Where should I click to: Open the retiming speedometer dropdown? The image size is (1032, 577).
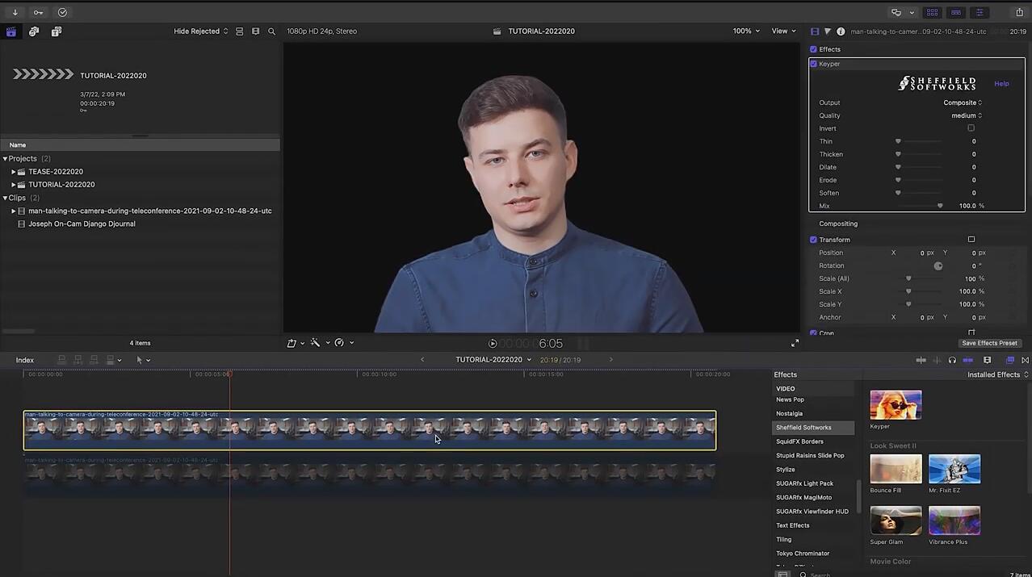pyautogui.click(x=344, y=343)
